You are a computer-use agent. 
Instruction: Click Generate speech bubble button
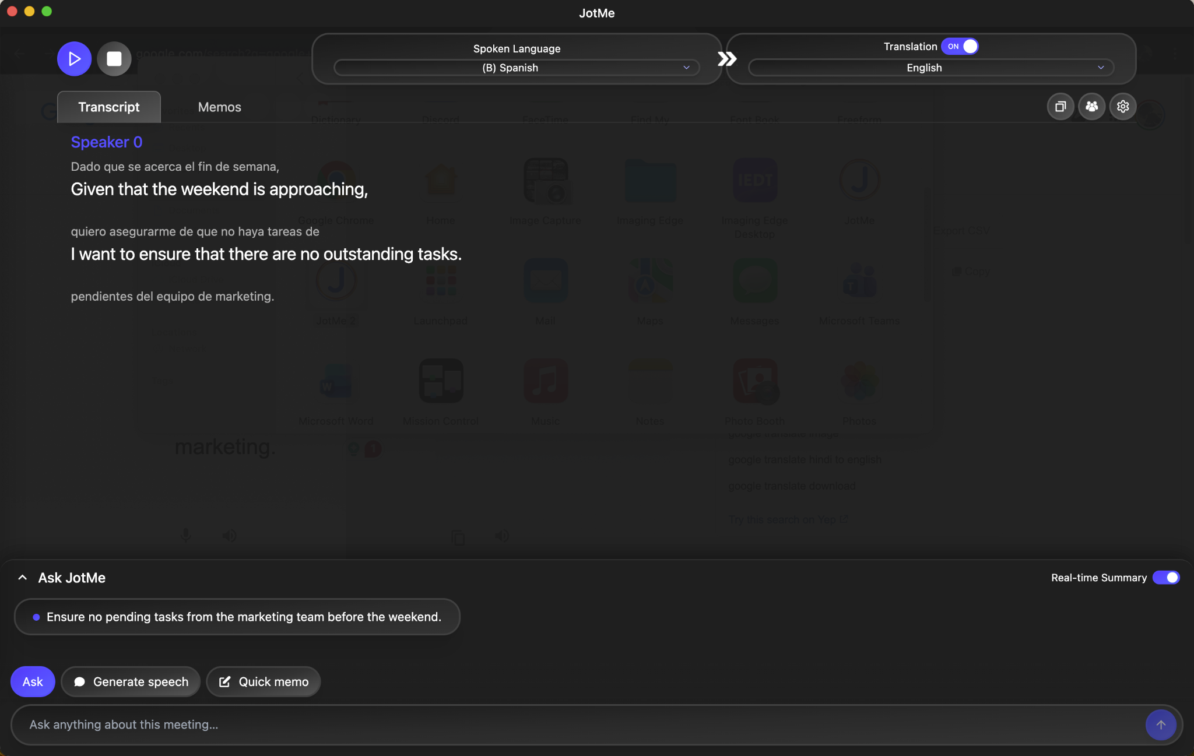(131, 681)
